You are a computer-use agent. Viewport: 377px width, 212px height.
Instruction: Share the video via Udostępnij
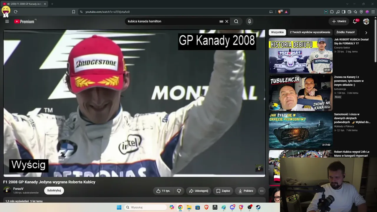point(199,191)
